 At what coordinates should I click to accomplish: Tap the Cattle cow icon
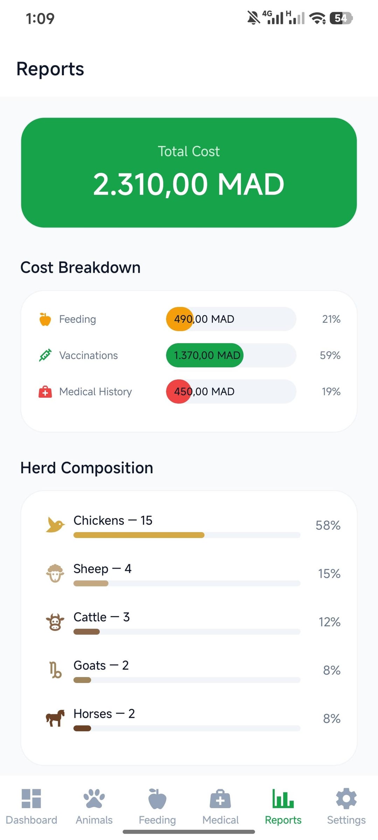pyautogui.click(x=55, y=622)
